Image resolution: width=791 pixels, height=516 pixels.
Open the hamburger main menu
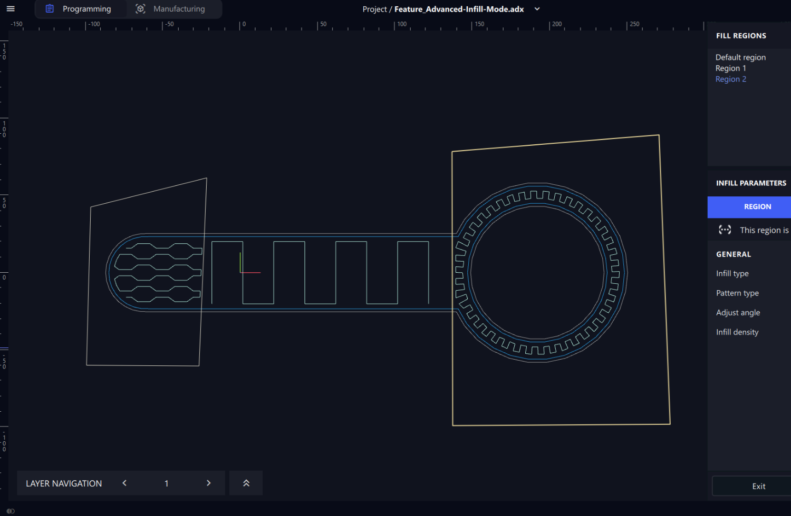click(x=11, y=9)
